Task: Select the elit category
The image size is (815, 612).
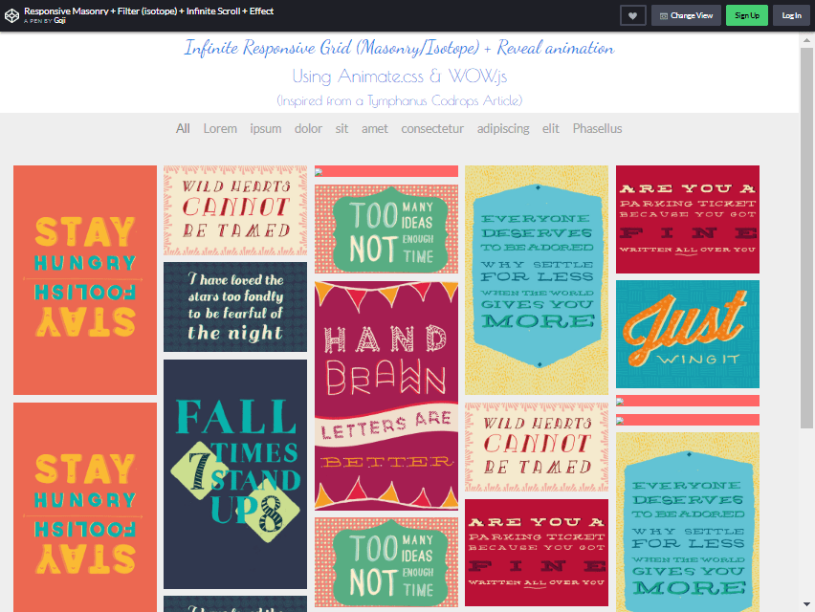Action: point(550,128)
